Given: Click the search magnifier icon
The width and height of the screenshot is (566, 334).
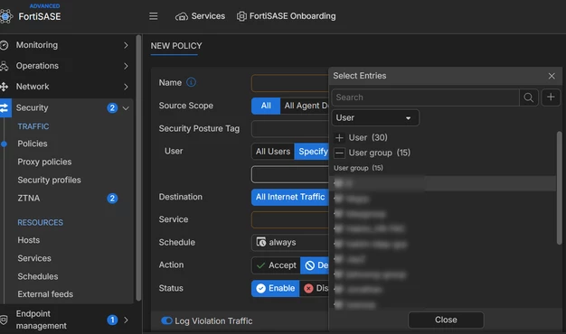Looking at the screenshot, I should [x=529, y=97].
